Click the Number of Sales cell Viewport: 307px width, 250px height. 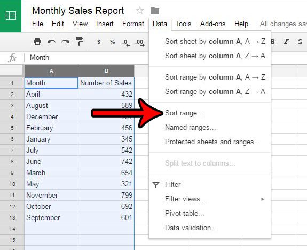tap(106, 83)
